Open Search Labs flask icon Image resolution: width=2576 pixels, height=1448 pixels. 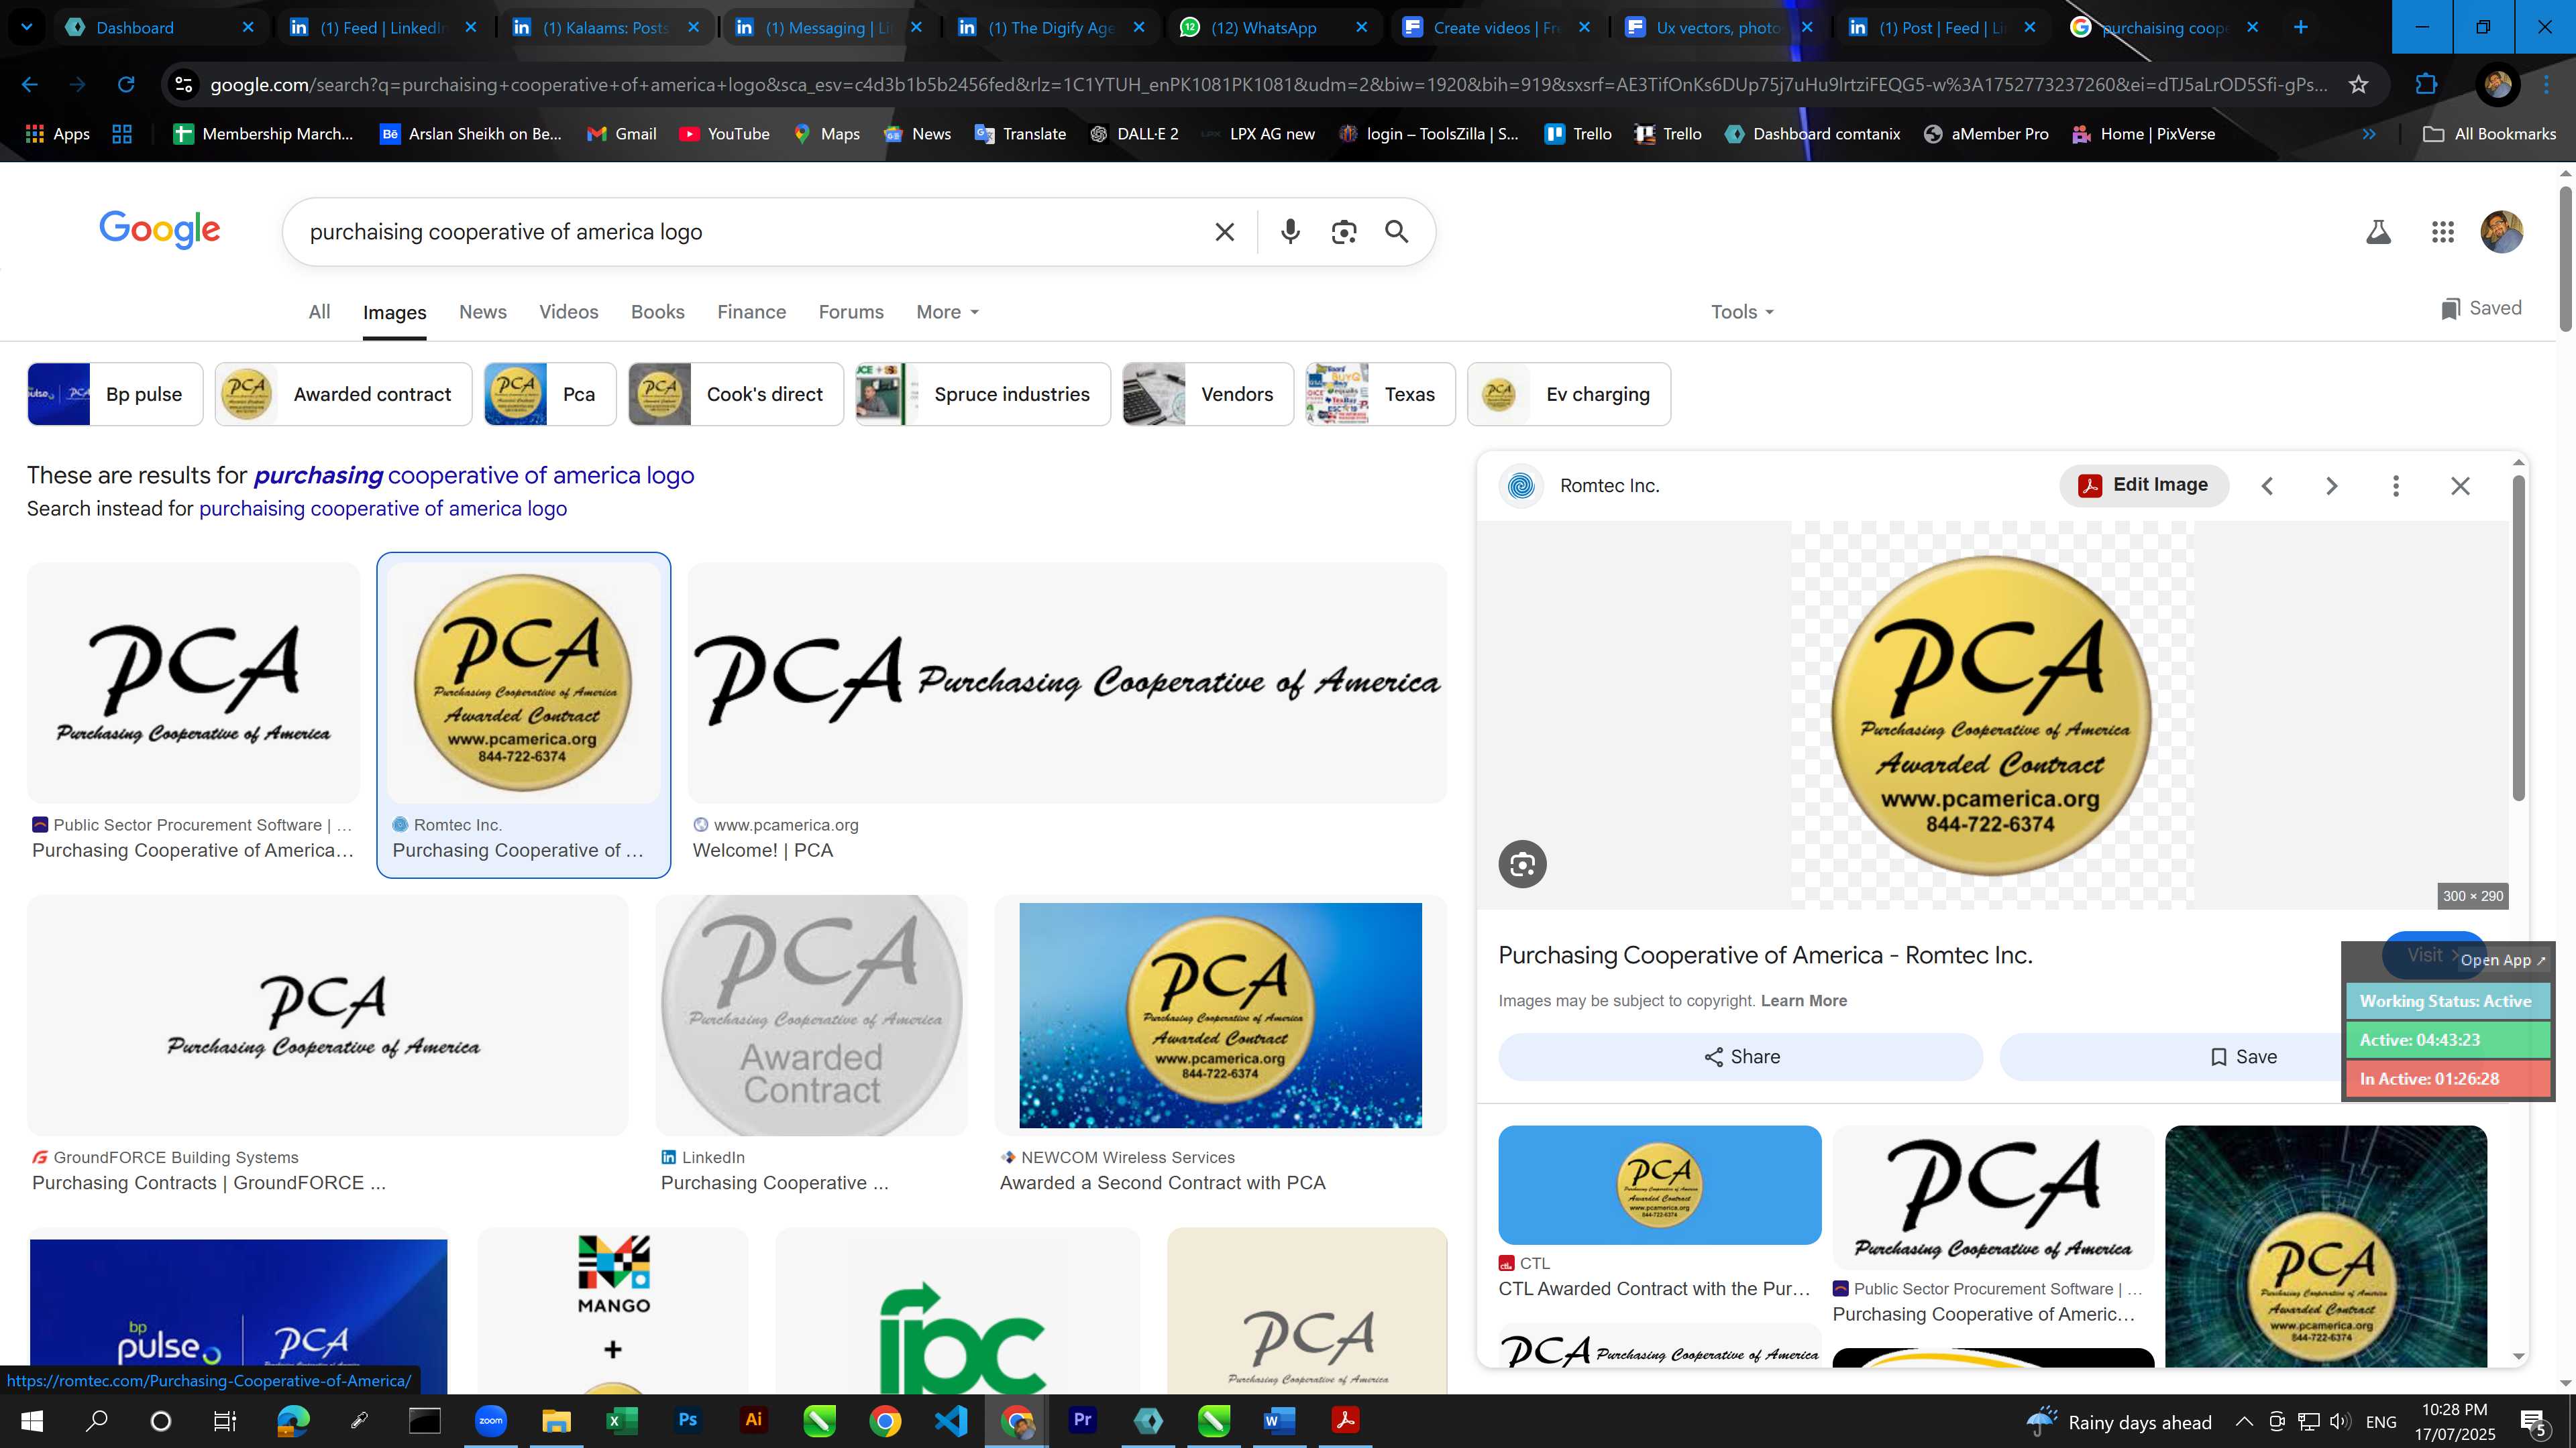(2378, 232)
